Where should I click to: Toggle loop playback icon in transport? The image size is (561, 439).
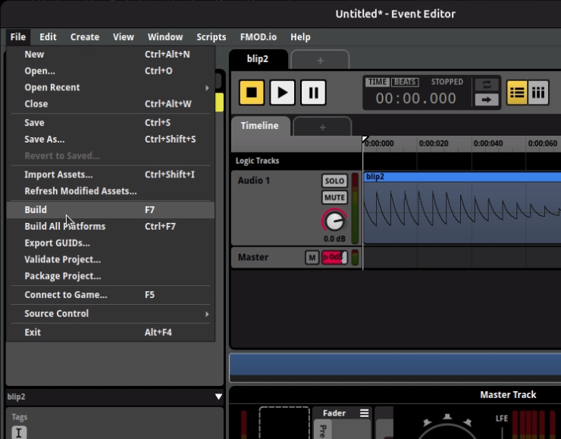click(487, 85)
